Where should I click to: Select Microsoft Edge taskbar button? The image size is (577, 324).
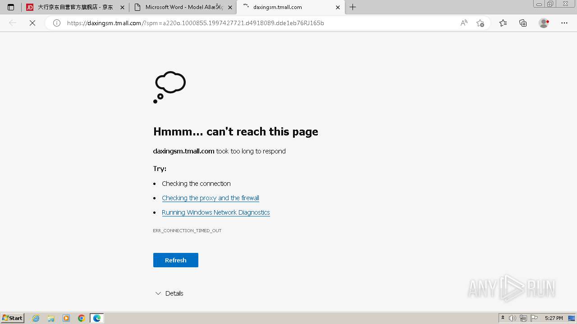tap(97, 318)
